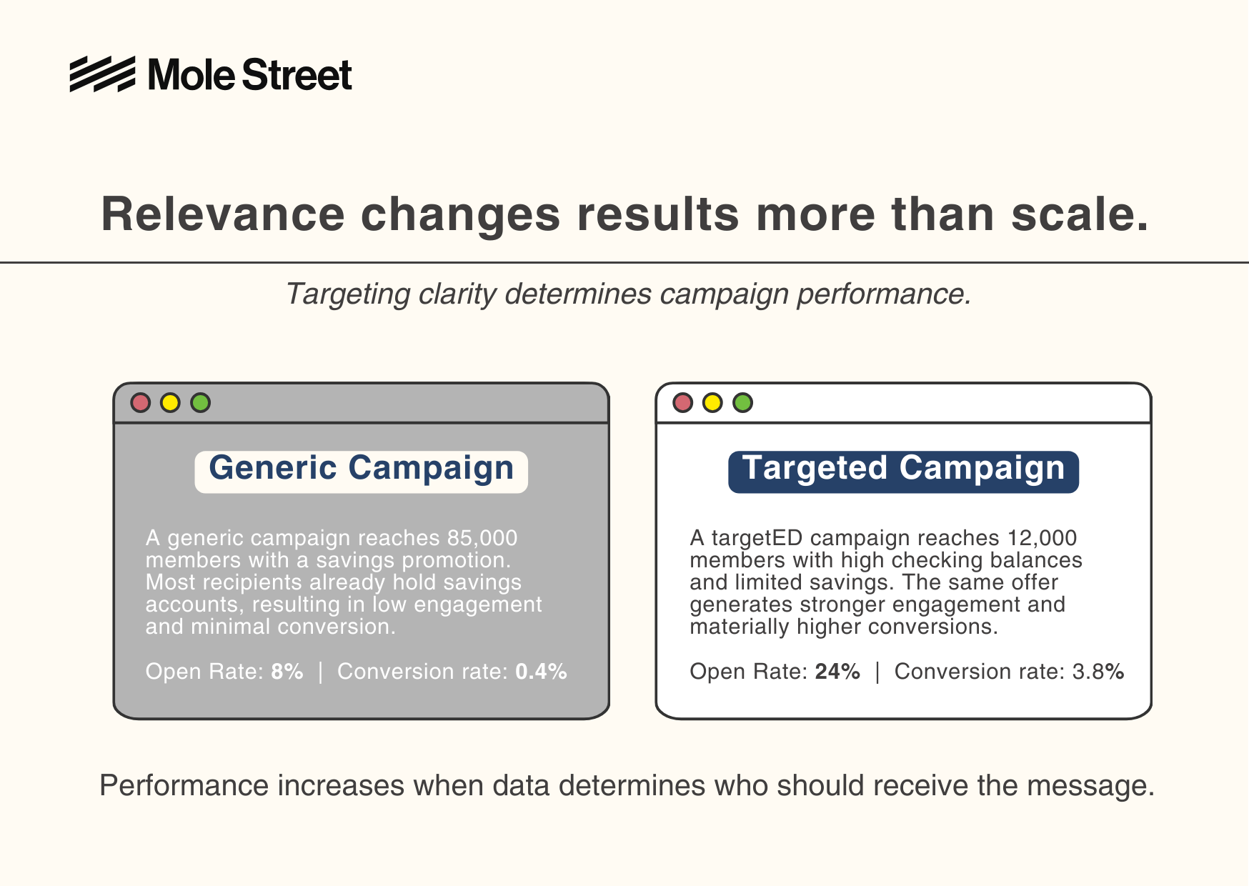Click the targeted campaign's 3.8% conversion rate

click(x=1098, y=672)
